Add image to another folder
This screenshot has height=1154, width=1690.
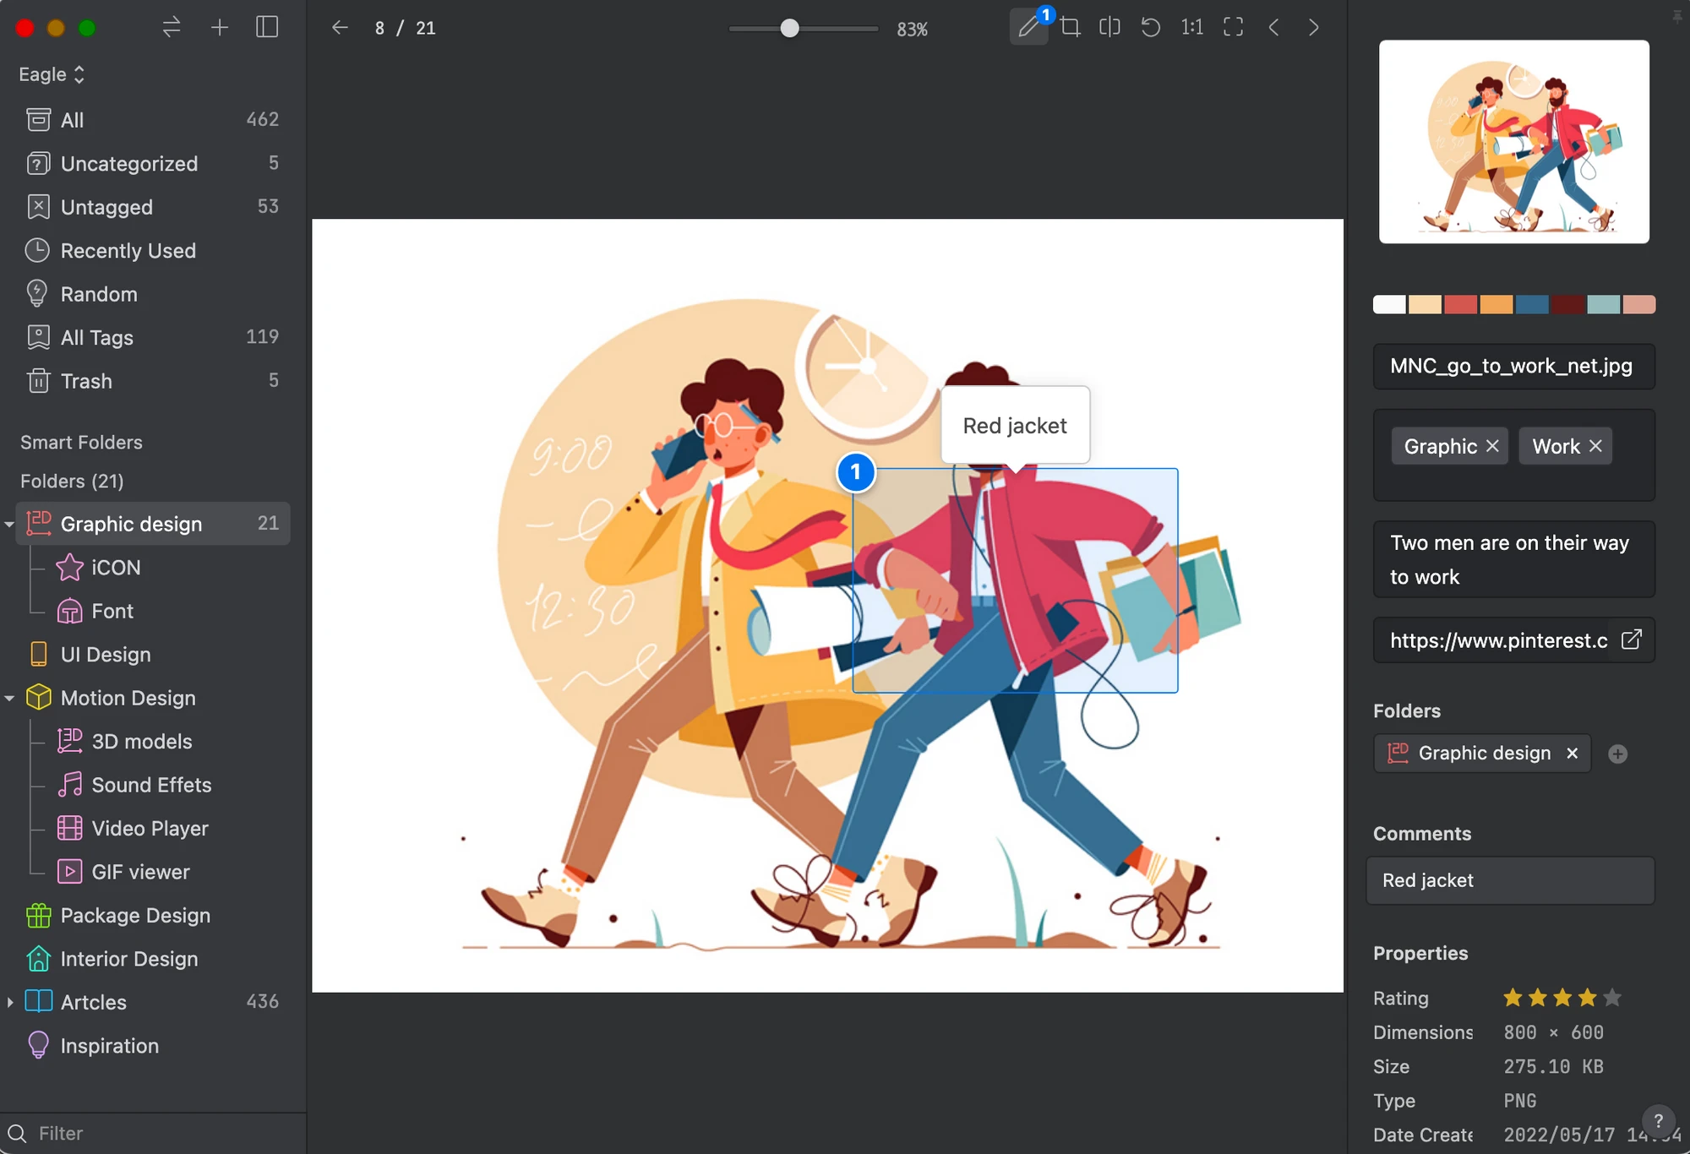[1617, 754]
